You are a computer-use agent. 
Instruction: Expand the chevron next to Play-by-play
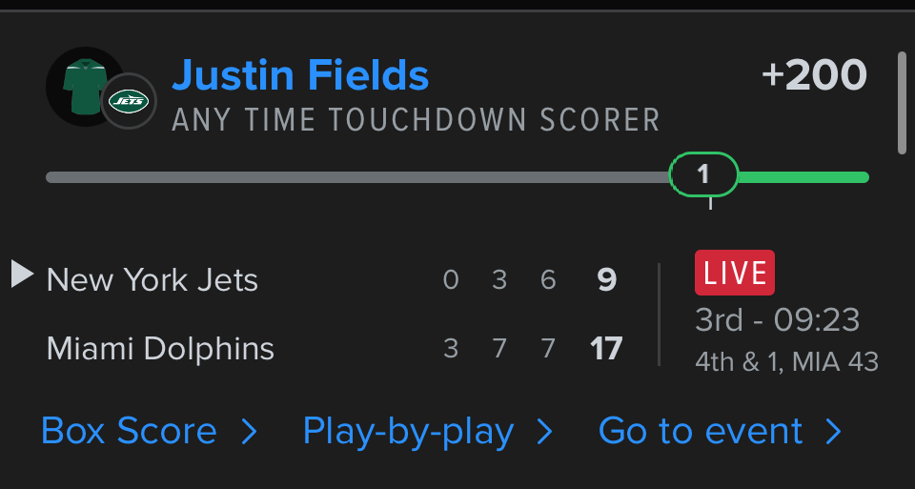[x=545, y=432]
